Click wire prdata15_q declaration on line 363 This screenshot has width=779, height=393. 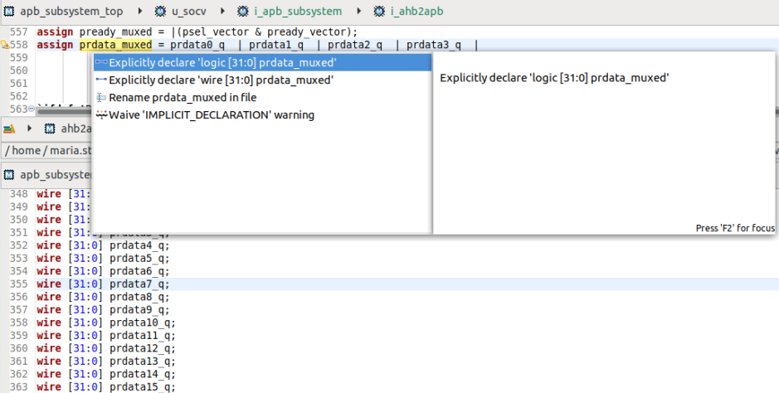point(106,387)
